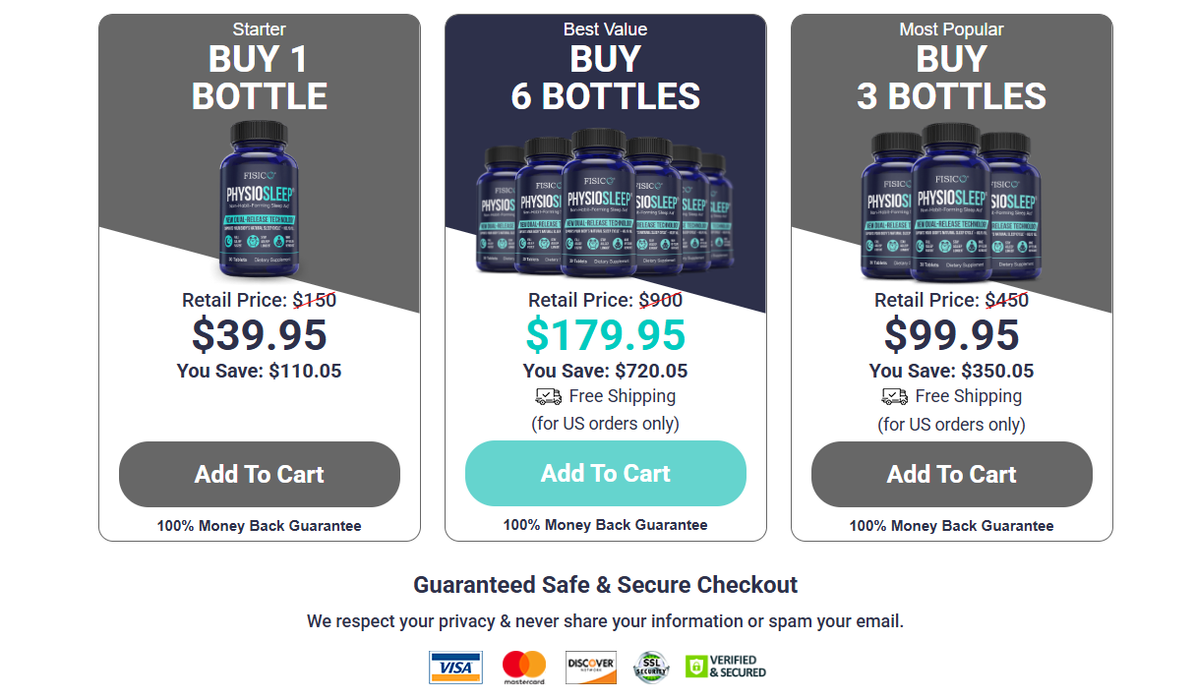Click Money Back Guarantee under Starter package
The height and width of the screenshot is (699, 1195).
[260, 526]
